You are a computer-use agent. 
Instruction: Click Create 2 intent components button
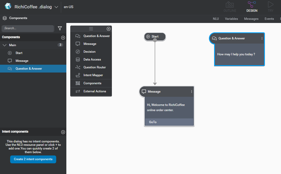[x=33, y=159]
